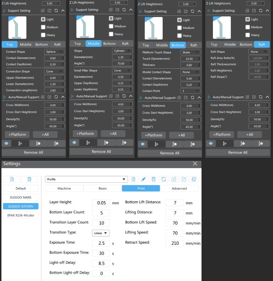Check the Light box in the panel showing Platform Touch Shape
This screenshot has width=273, height=281.
point(179,20)
